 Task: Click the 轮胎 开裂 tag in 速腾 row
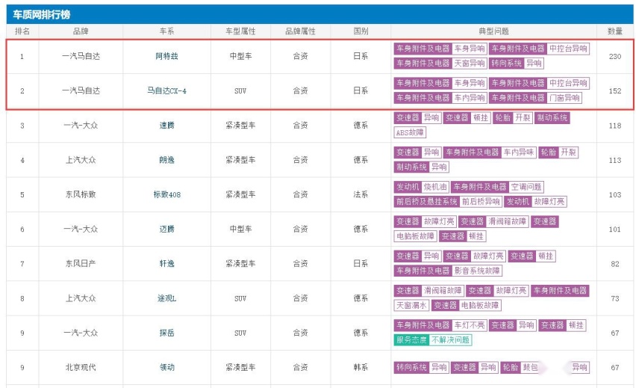click(513, 118)
